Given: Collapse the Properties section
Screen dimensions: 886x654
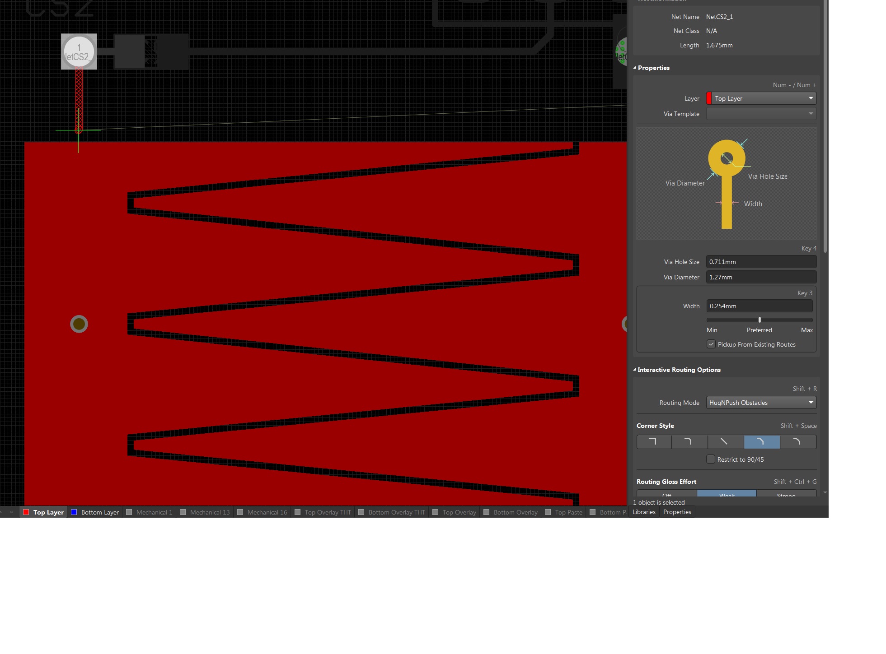Looking at the screenshot, I should 635,68.
